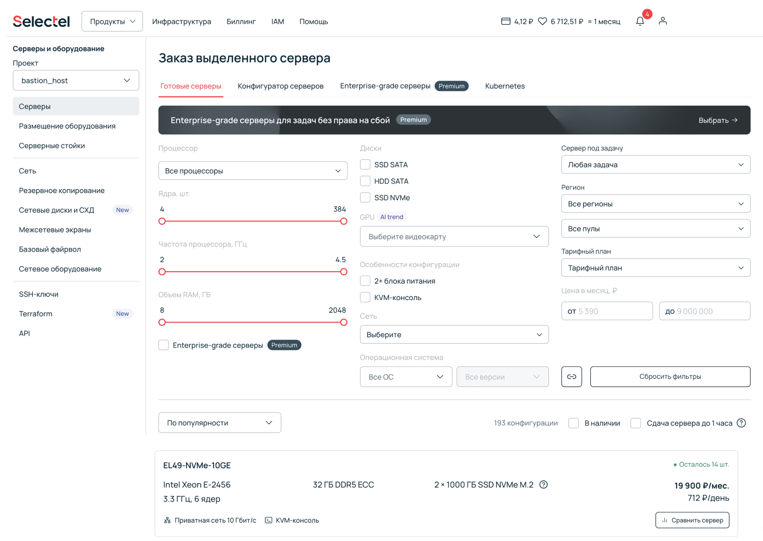
Task: Click Сравнить сервер button
Action: [x=692, y=520]
